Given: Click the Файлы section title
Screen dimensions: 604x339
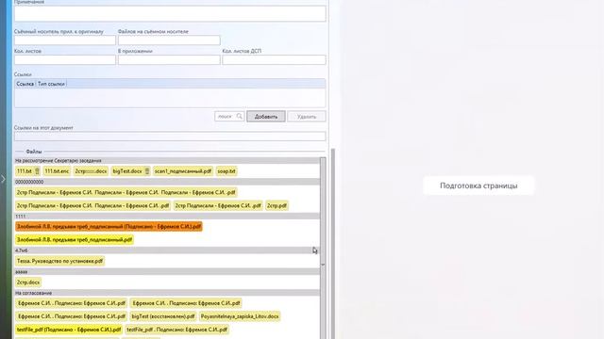Looking at the screenshot, I should [34, 152].
